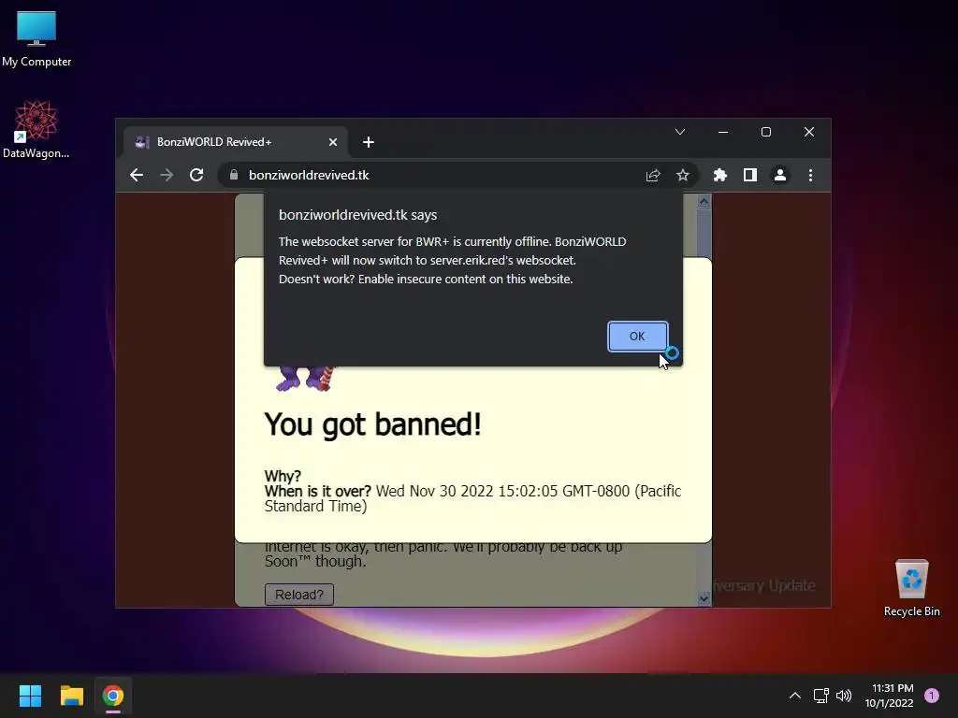Toggle Chrome's side panel icon
This screenshot has width=958, height=718.
(749, 175)
